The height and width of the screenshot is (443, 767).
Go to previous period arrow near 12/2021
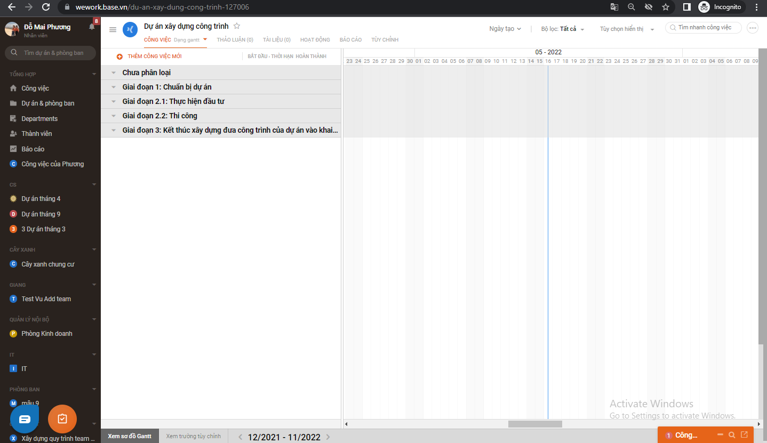tap(240, 437)
